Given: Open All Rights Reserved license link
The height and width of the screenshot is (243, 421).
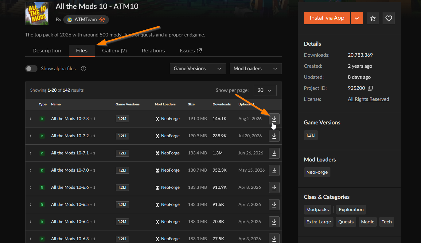Looking at the screenshot, I should [368, 99].
